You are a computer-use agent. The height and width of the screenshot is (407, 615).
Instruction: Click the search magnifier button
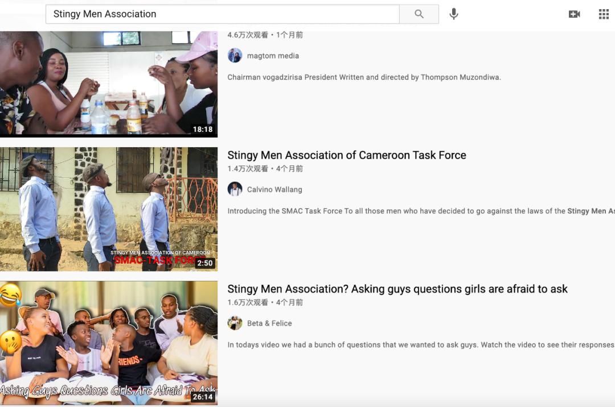click(419, 14)
